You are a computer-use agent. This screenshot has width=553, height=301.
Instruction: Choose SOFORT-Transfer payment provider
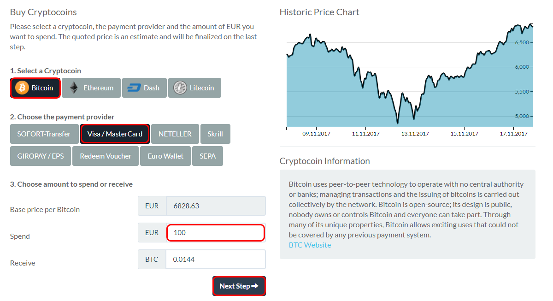tap(44, 134)
